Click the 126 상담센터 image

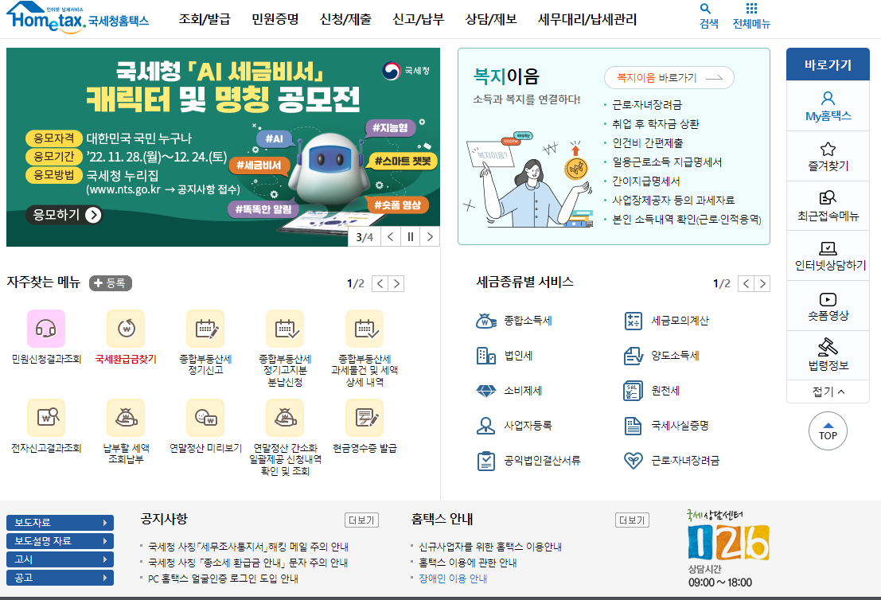point(728,542)
